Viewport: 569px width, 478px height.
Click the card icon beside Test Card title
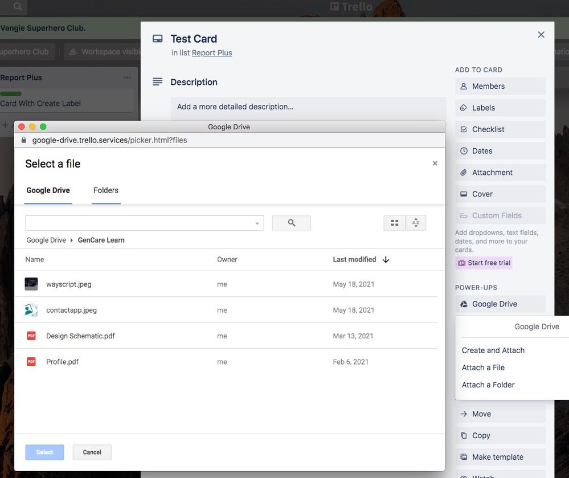(x=158, y=39)
